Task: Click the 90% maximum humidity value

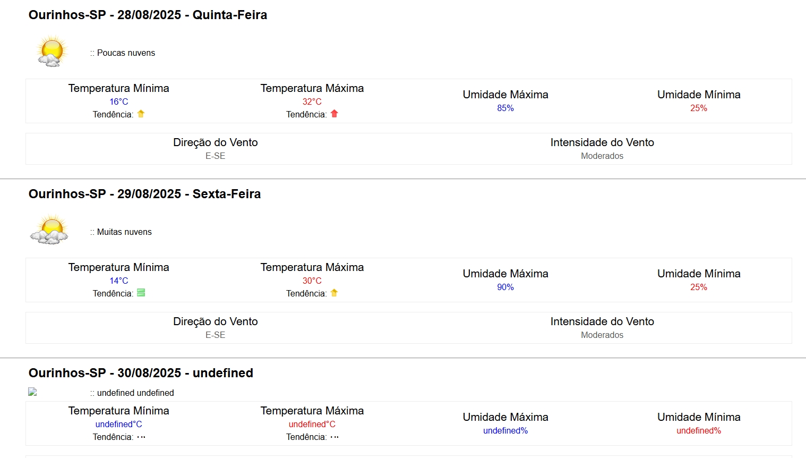Action: [x=505, y=287]
